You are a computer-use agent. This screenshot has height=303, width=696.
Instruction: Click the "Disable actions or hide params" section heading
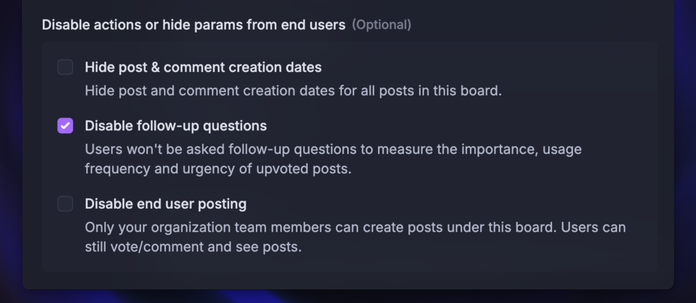click(x=194, y=24)
